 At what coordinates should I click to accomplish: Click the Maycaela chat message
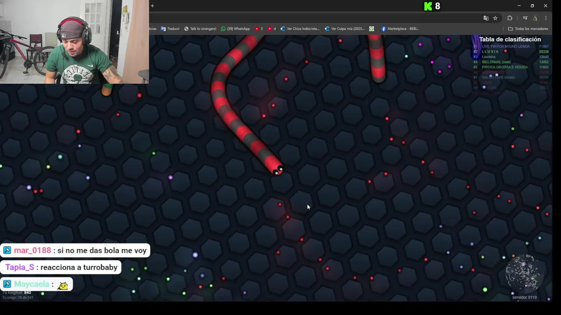36,284
